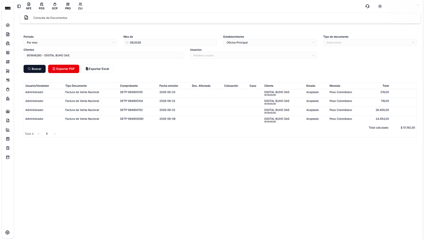This screenshot has height=240, width=424.
Task: Open contacts book icon in sidebar
Action: pos(8,53)
